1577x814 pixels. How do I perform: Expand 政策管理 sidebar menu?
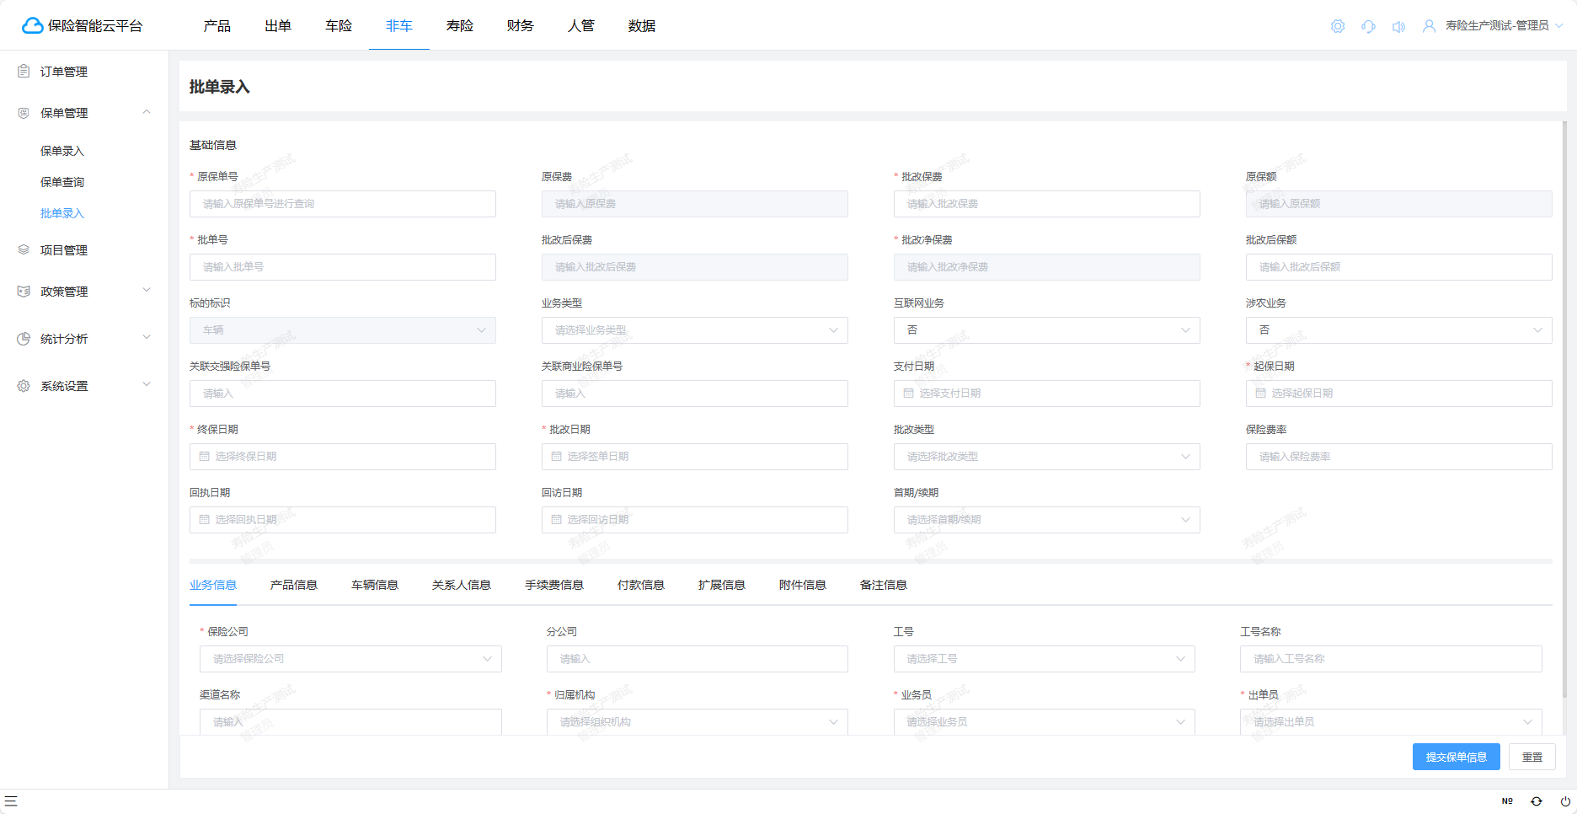[x=84, y=292]
